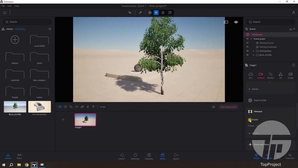The width and height of the screenshot is (298, 168).
Task: Click the circled plus to add library item
Action: [x=15, y=40]
